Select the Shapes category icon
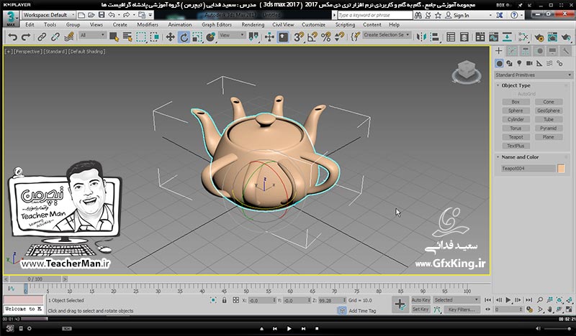The height and width of the screenshot is (336, 576). 509,63
